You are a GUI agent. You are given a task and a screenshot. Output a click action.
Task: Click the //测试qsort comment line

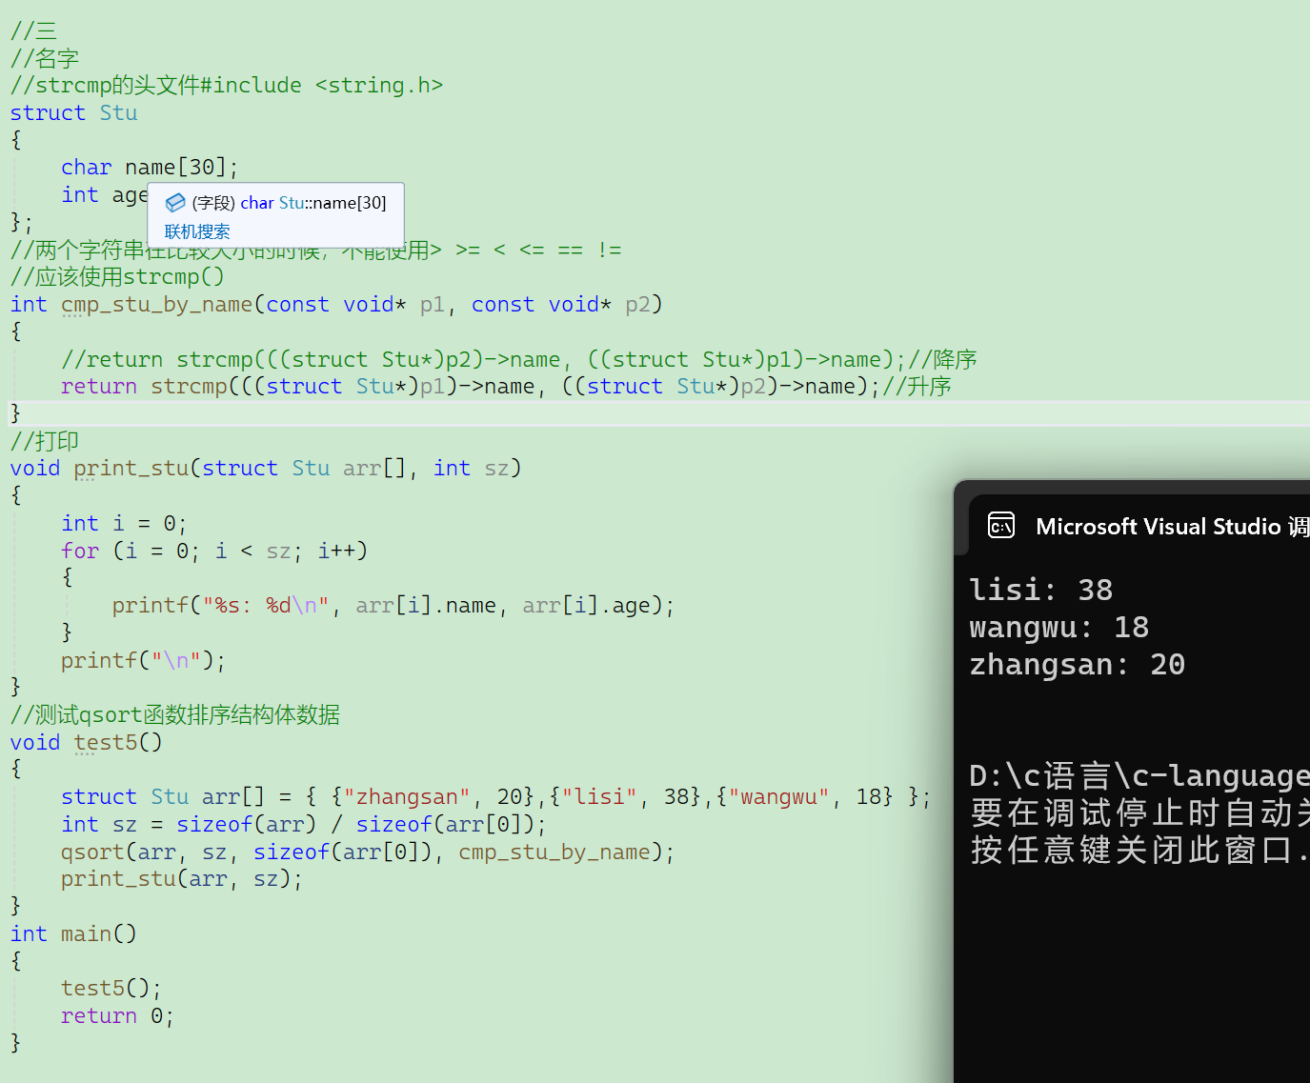[x=175, y=715]
